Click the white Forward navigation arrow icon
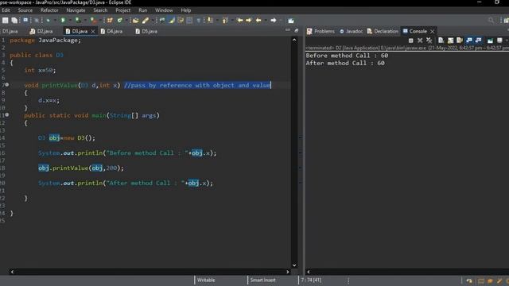 coord(274,21)
